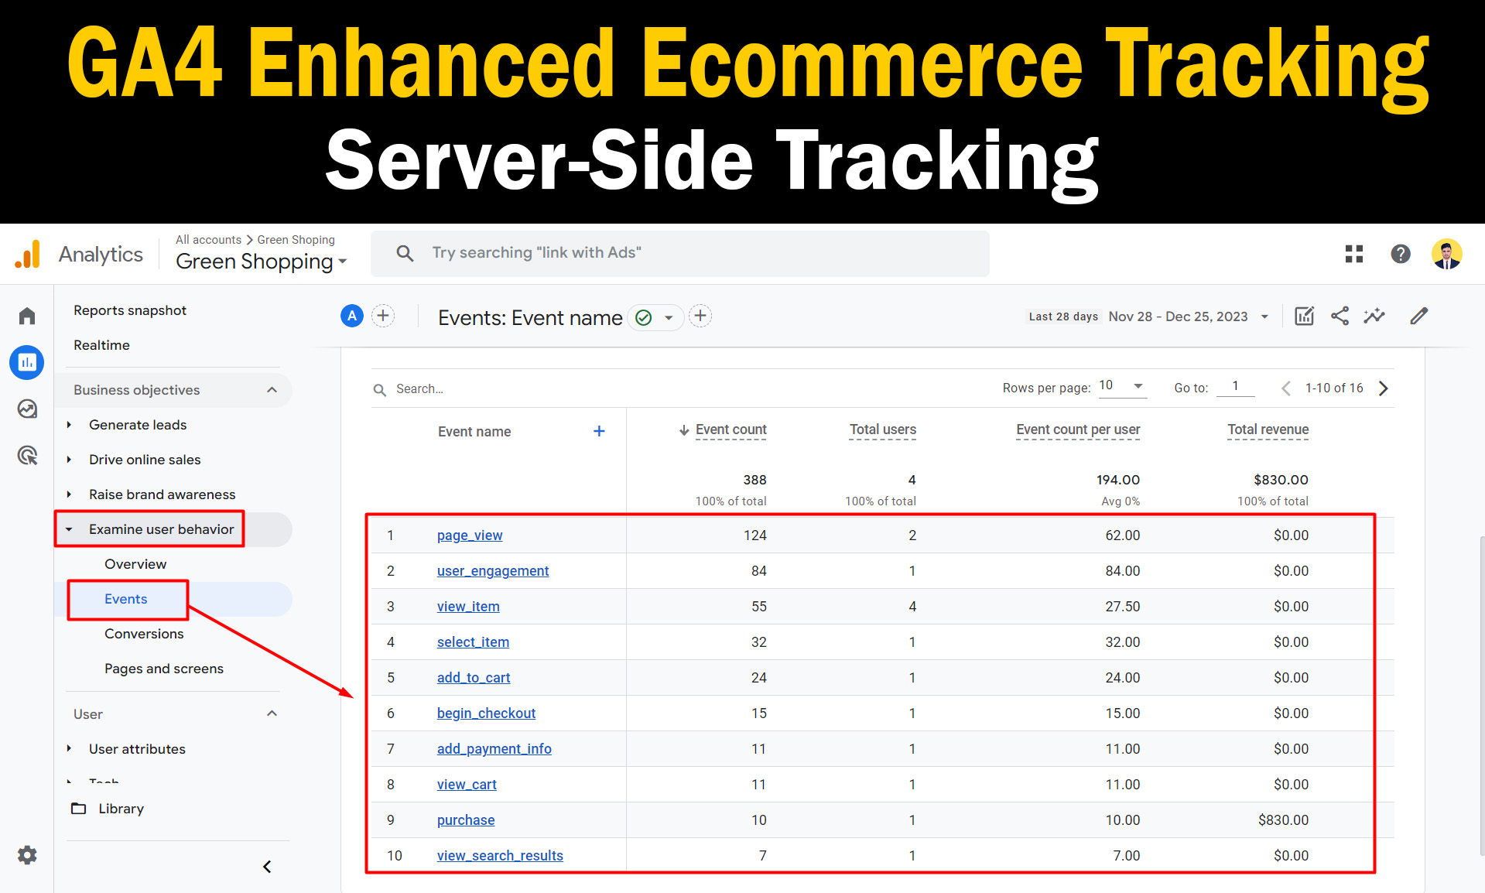Change Rows per page from 10
Screen dimensions: 1485x893
[x=1121, y=385]
